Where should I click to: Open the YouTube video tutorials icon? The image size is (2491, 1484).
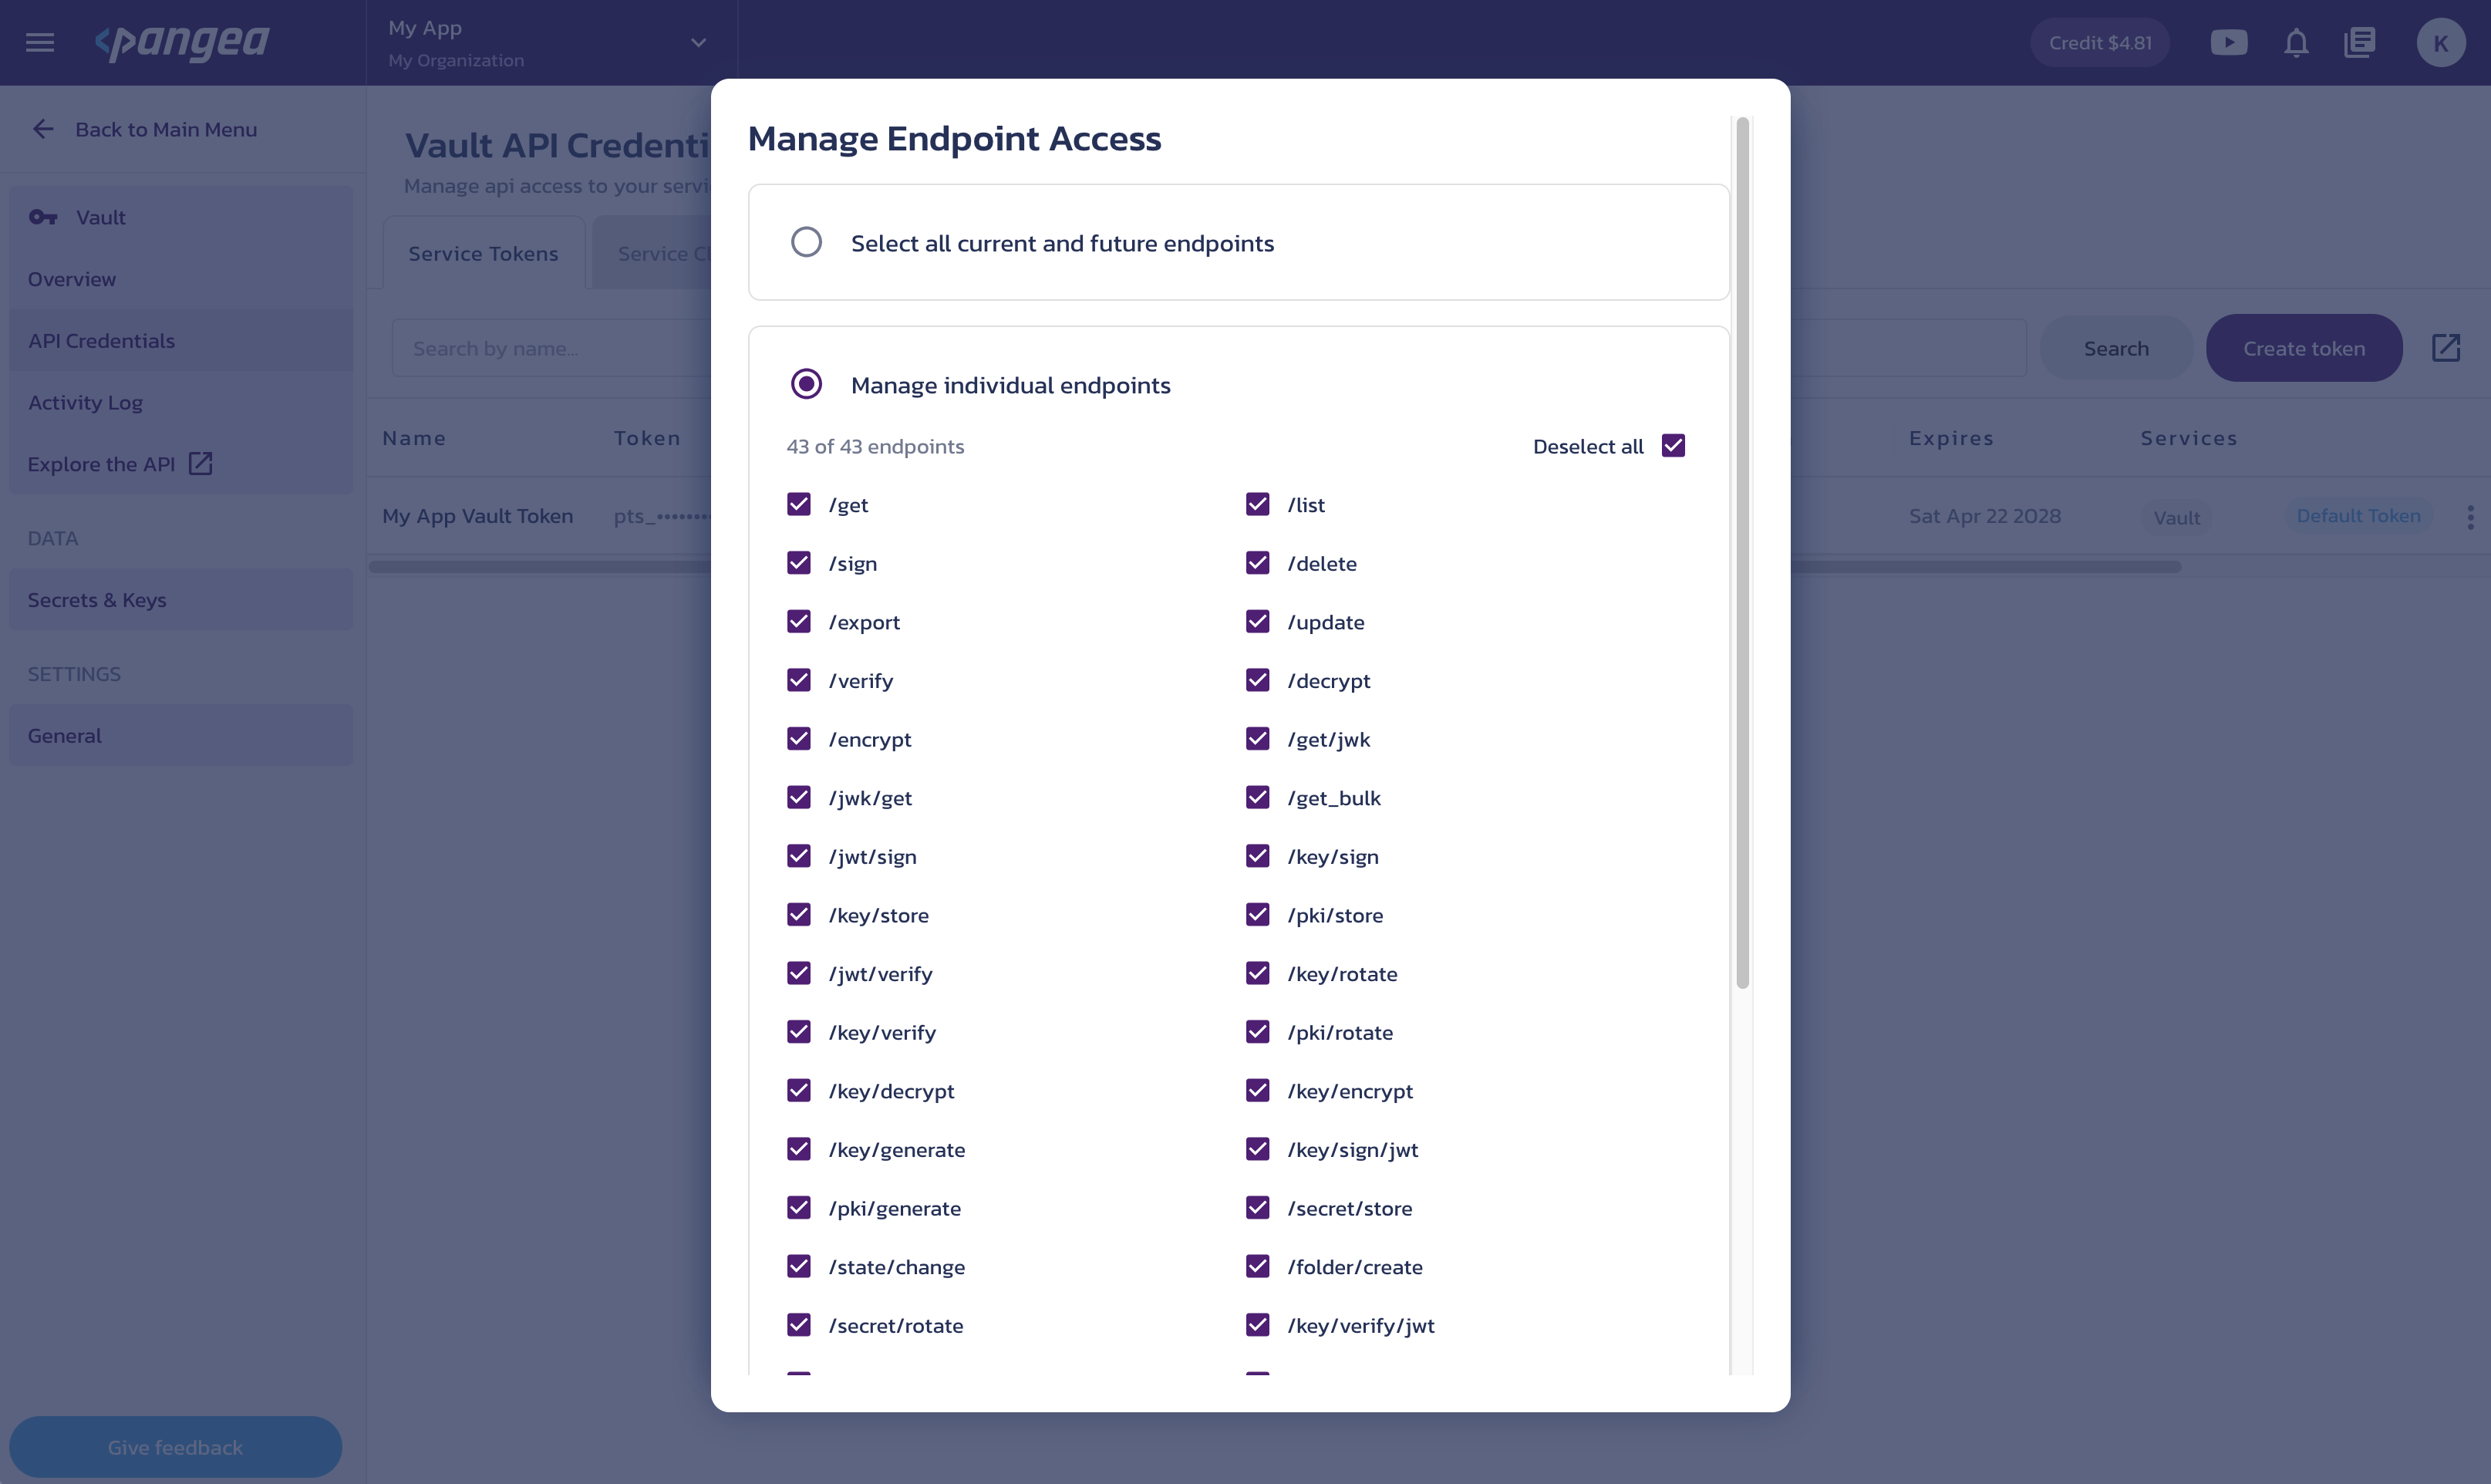click(x=2228, y=42)
